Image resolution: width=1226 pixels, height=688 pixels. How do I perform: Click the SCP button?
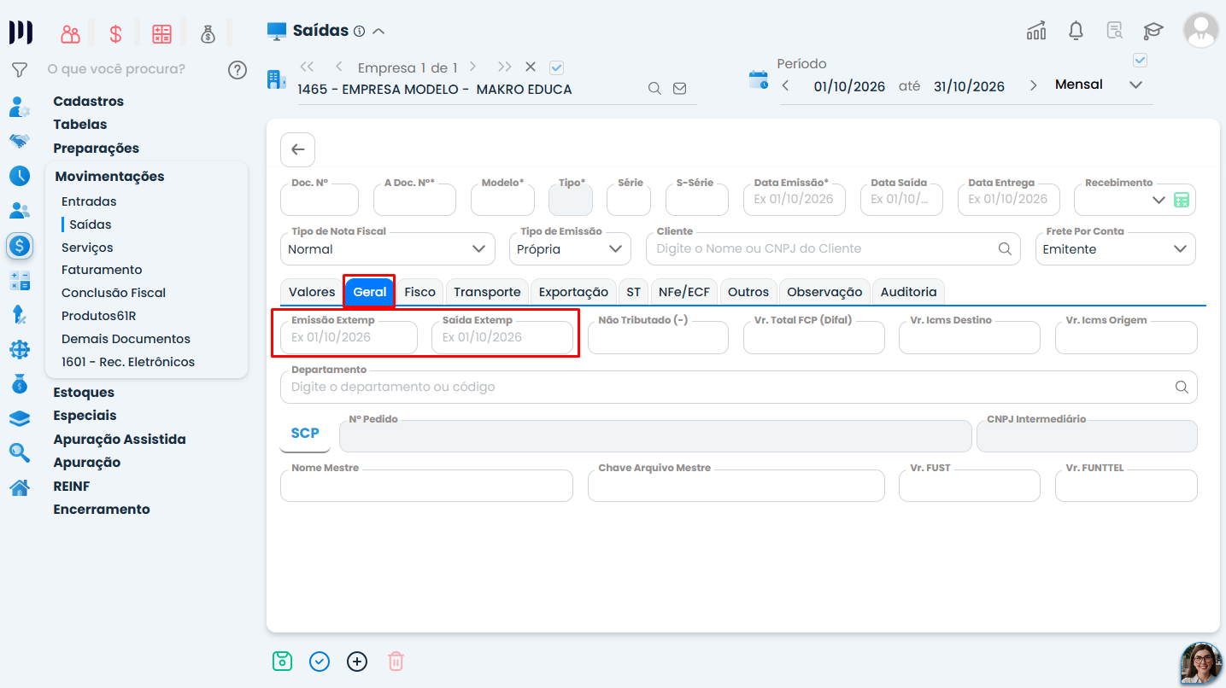305,434
